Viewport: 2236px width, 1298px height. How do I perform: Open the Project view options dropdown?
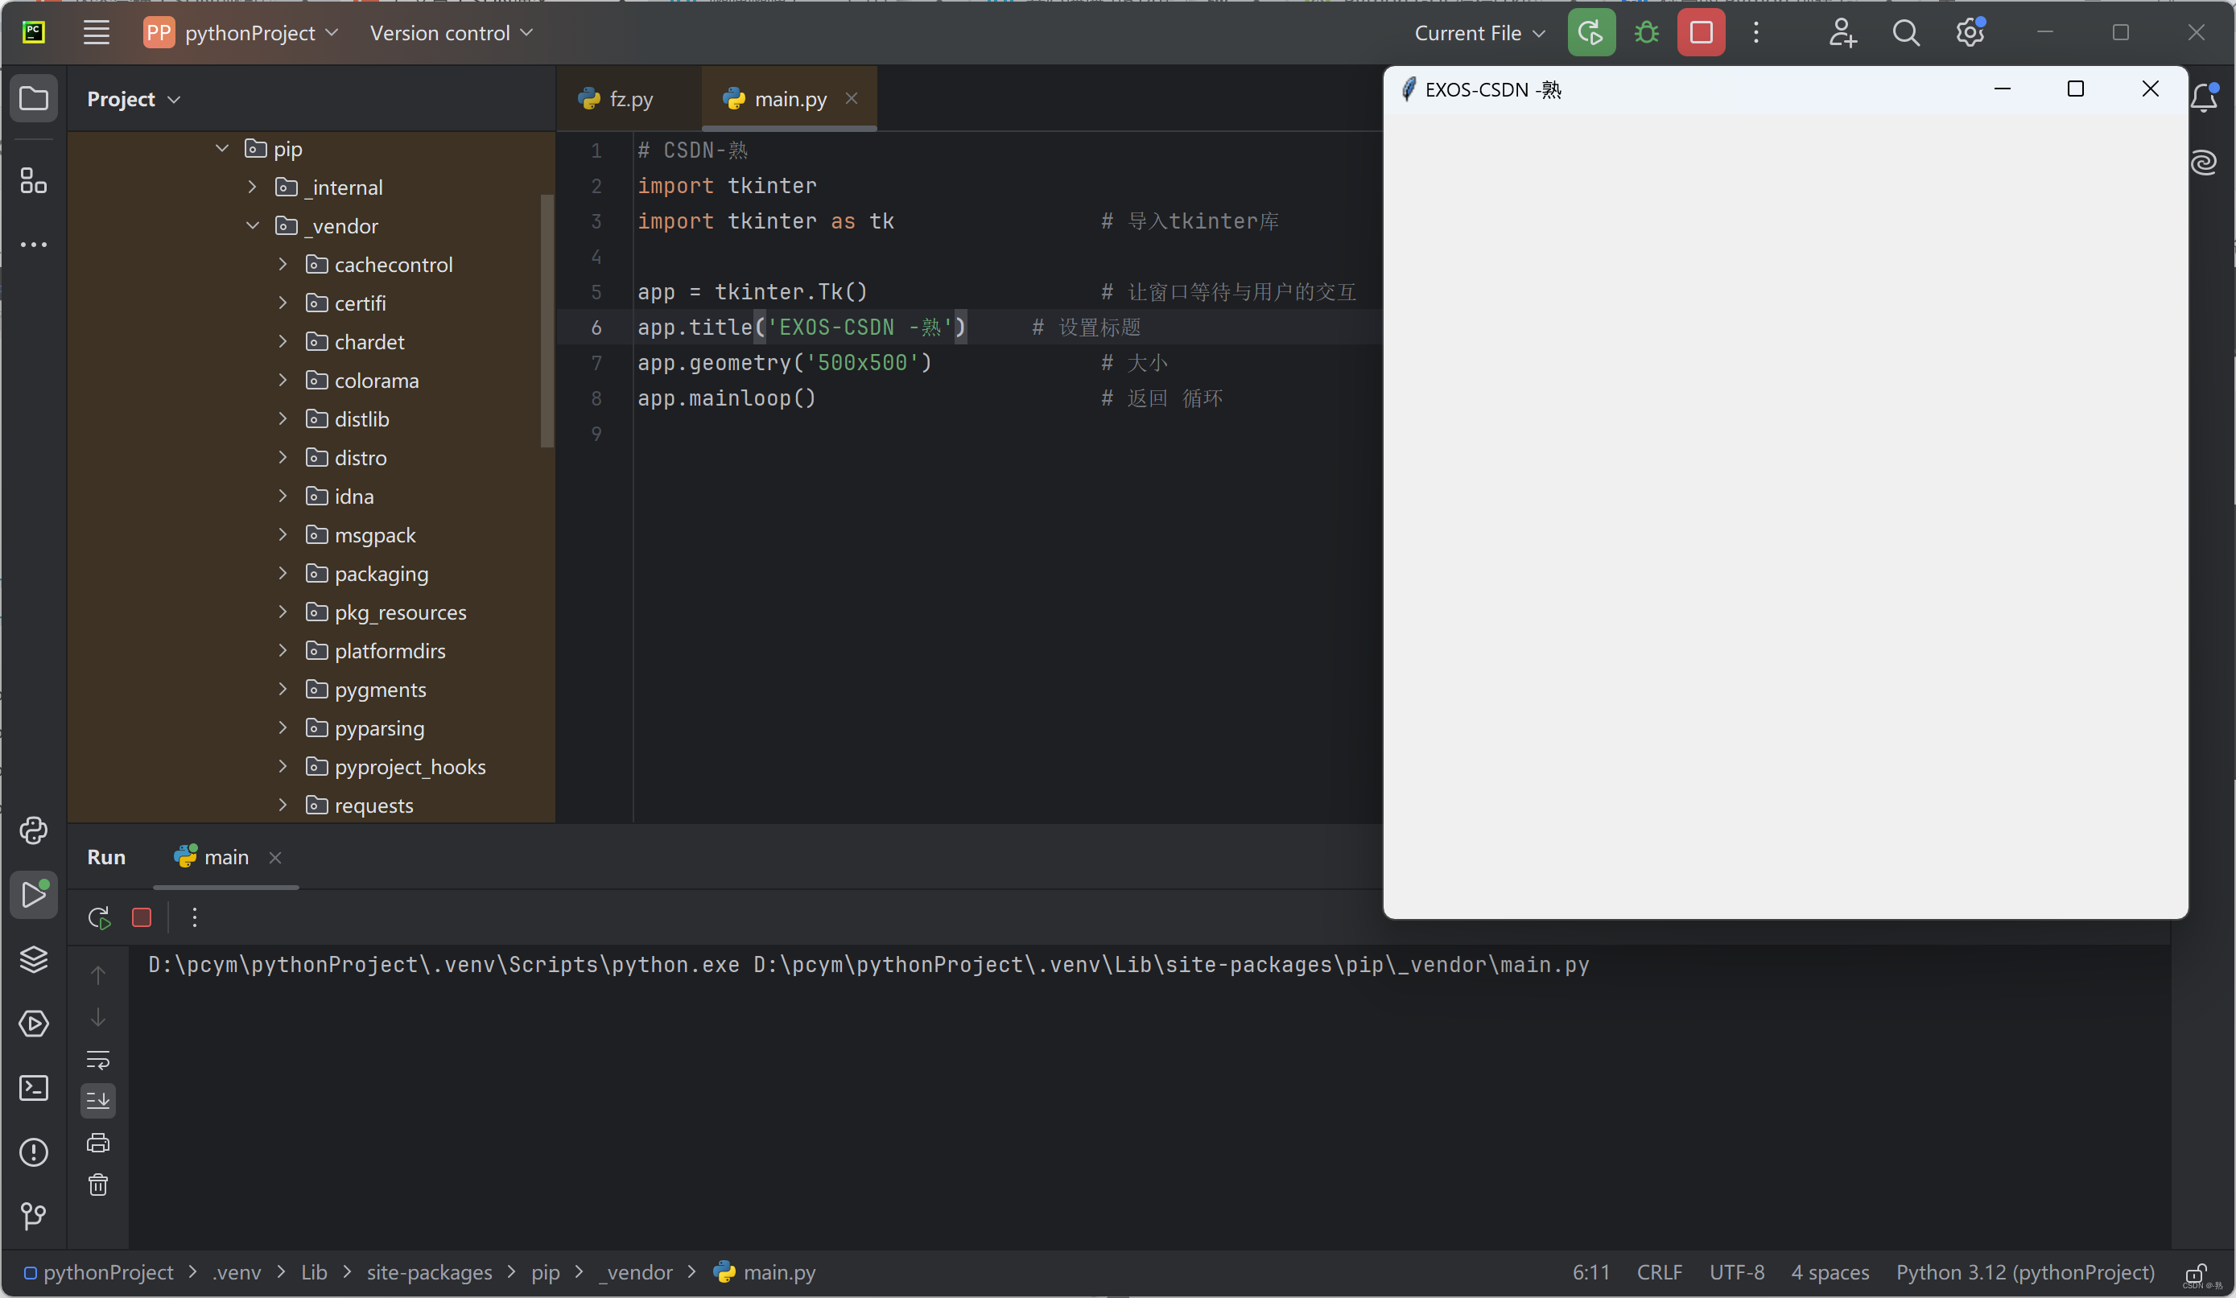(133, 98)
